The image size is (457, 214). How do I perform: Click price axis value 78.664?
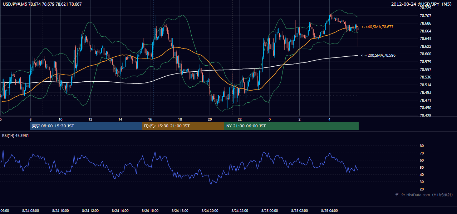425,31
